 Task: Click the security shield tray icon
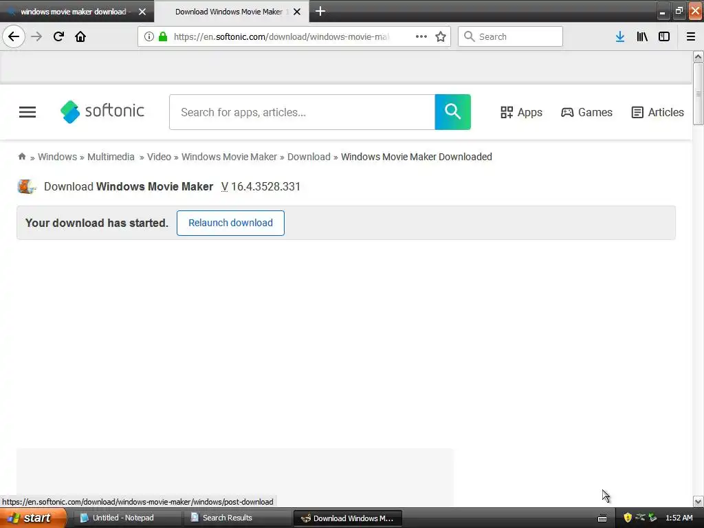(x=628, y=518)
